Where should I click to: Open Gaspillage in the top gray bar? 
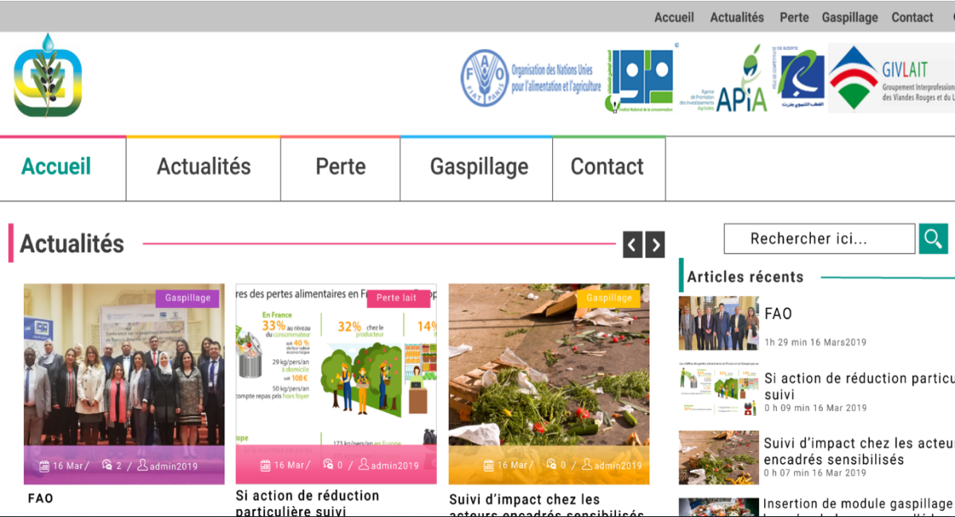tap(850, 17)
